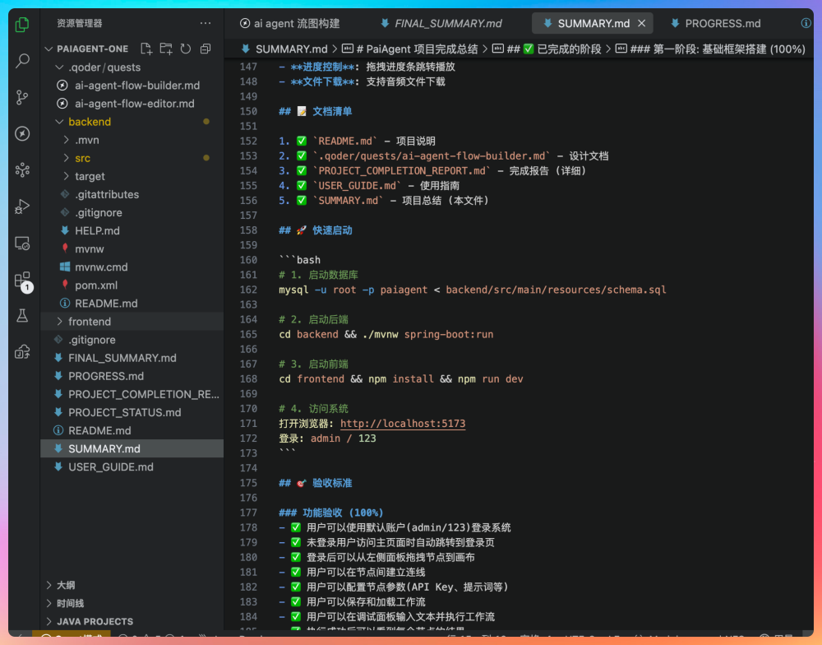Click the Refresh Explorer icon
Image resolution: width=822 pixels, height=645 pixels.
(185, 49)
